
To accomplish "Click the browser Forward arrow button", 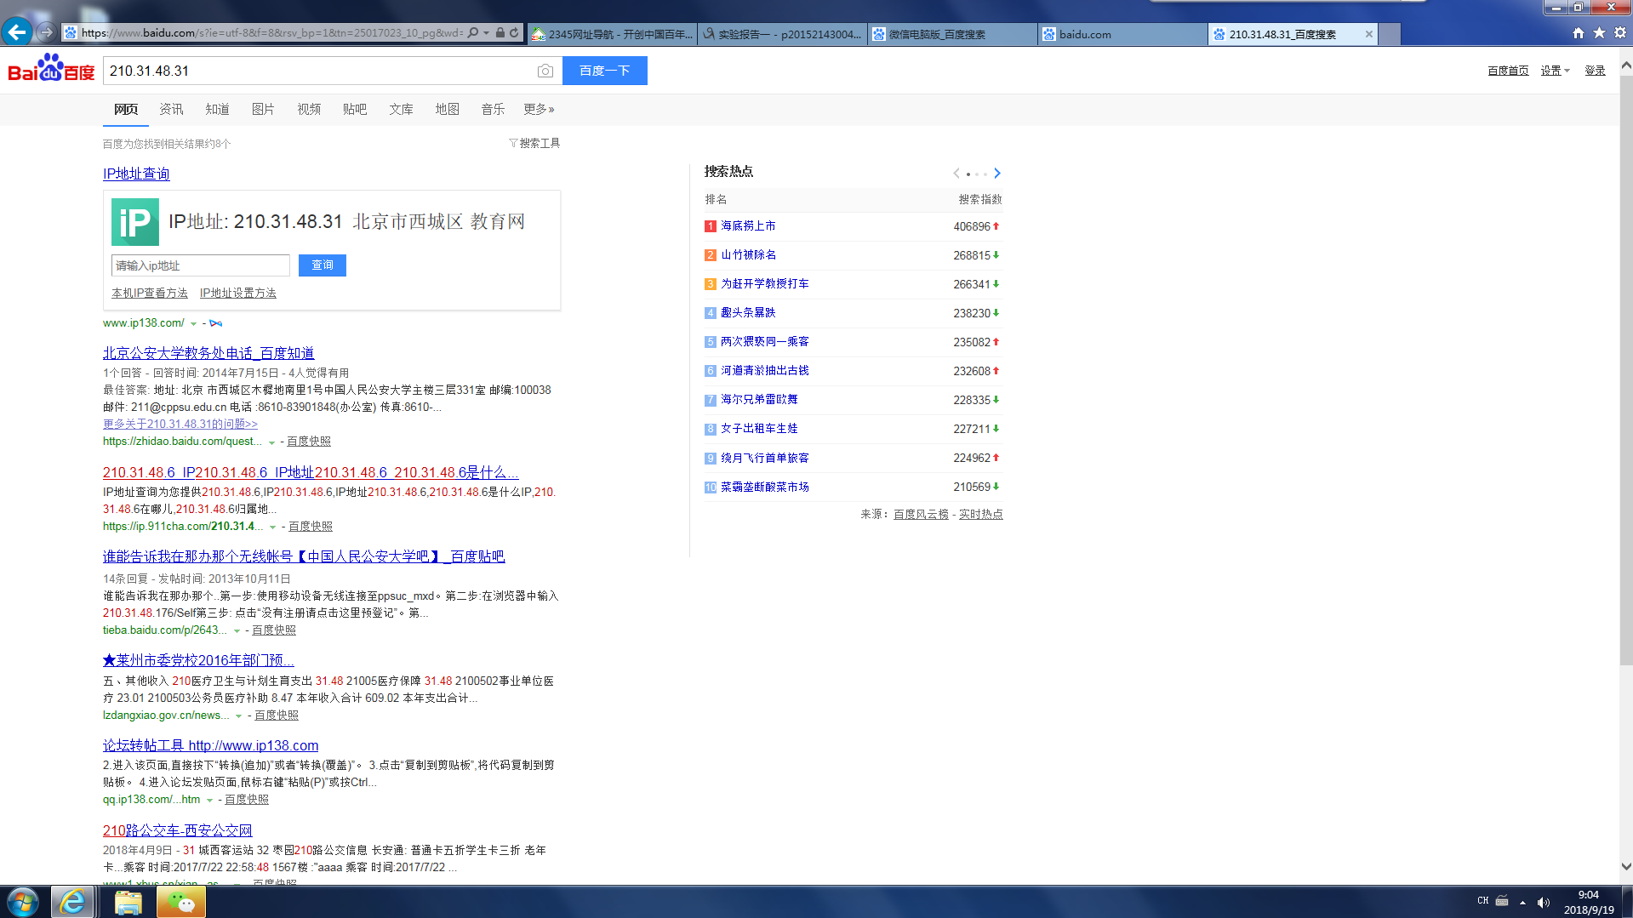I will pyautogui.click(x=46, y=32).
